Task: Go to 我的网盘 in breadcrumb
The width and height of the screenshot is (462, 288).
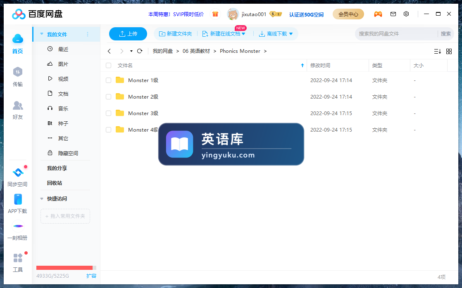Action: tap(163, 51)
